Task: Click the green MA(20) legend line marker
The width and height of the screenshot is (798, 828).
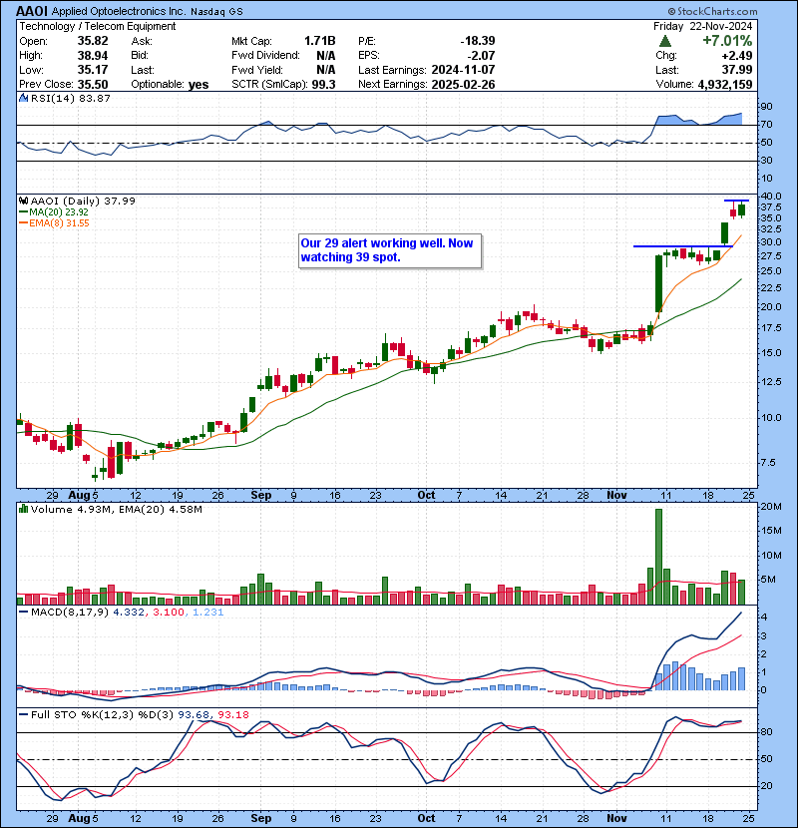Action: tap(23, 211)
